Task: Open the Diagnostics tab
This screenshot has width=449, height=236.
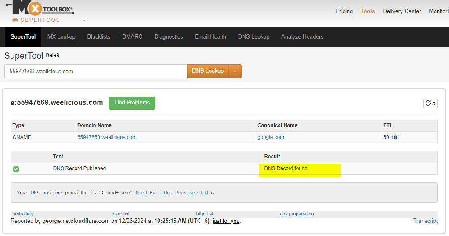Action: [169, 37]
